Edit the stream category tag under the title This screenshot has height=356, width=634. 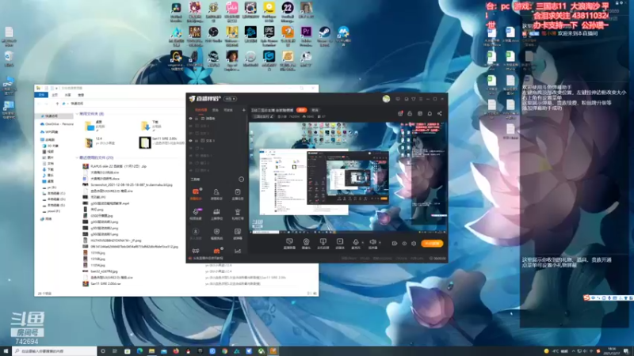tap(263, 116)
